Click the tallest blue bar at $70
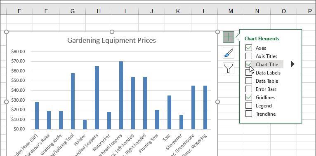 tap(121, 95)
